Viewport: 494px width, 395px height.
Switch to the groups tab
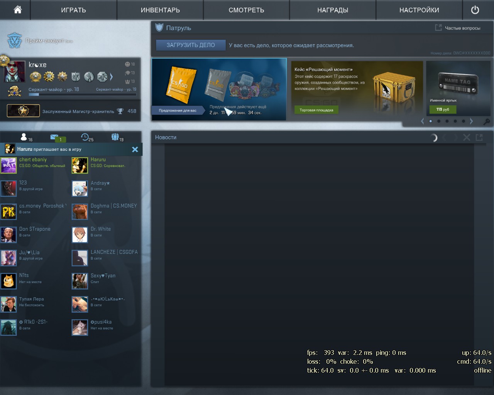coord(117,137)
